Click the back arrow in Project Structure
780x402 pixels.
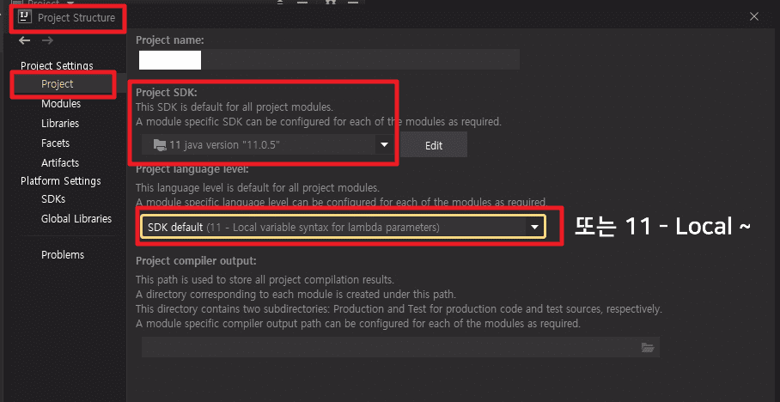tap(24, 40)
